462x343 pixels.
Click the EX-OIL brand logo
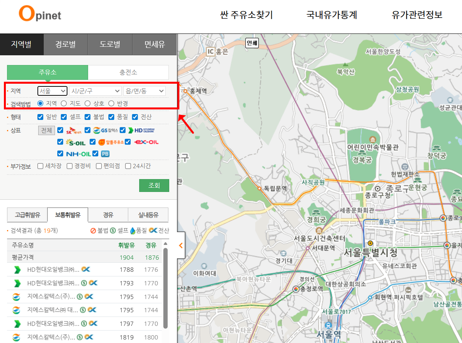coord(147,142)
